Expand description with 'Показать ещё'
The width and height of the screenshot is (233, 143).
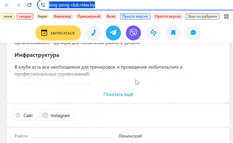118,94
